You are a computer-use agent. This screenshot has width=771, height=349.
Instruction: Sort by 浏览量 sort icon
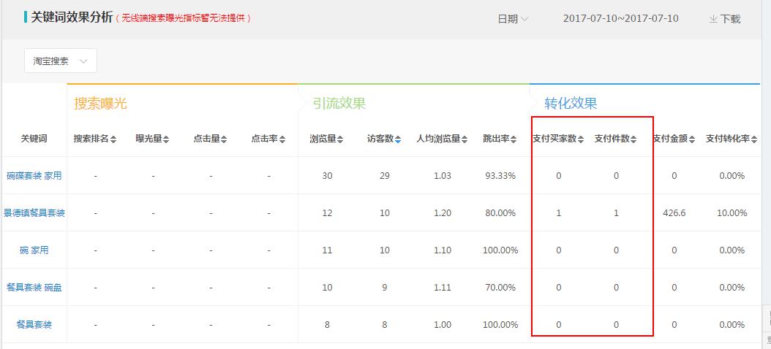[340, 139]
